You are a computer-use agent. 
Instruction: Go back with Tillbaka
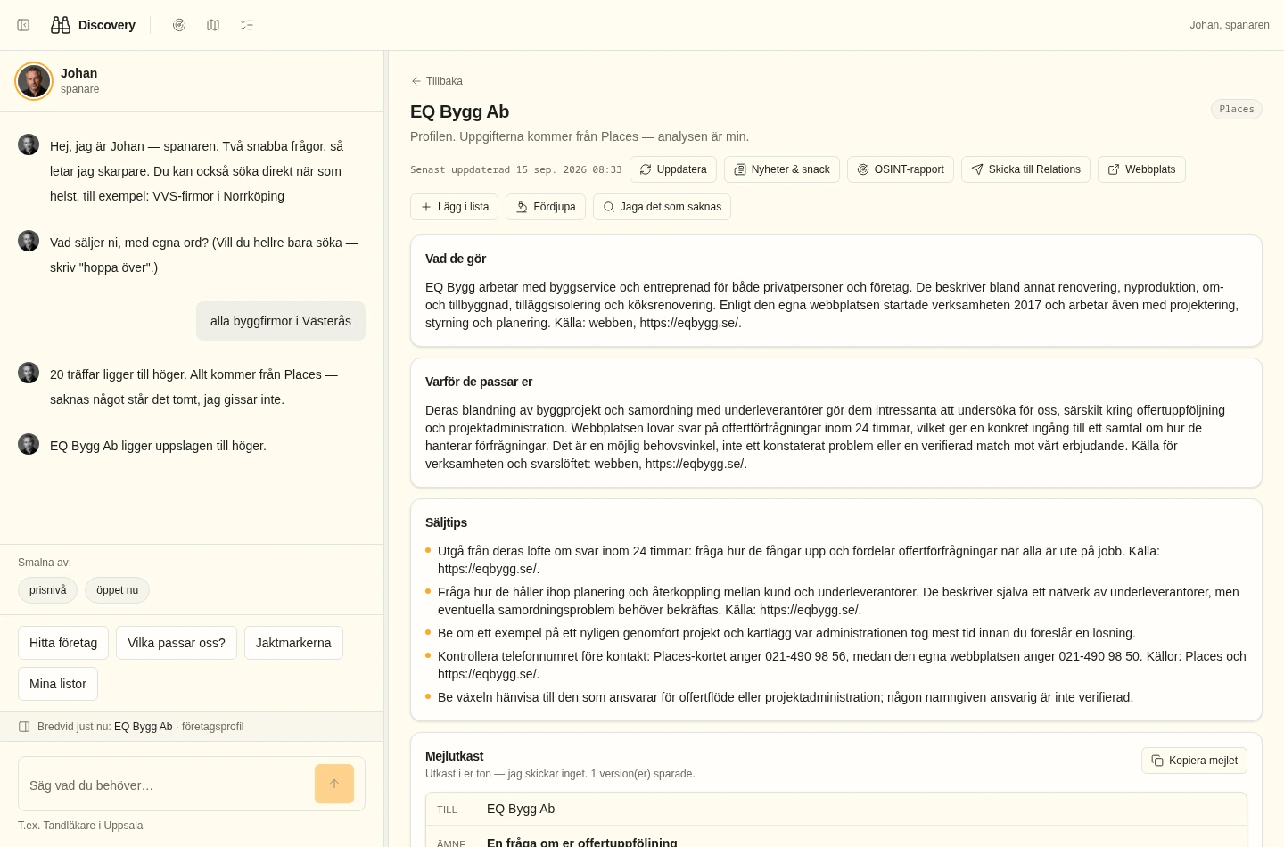[x=437, y=81]
